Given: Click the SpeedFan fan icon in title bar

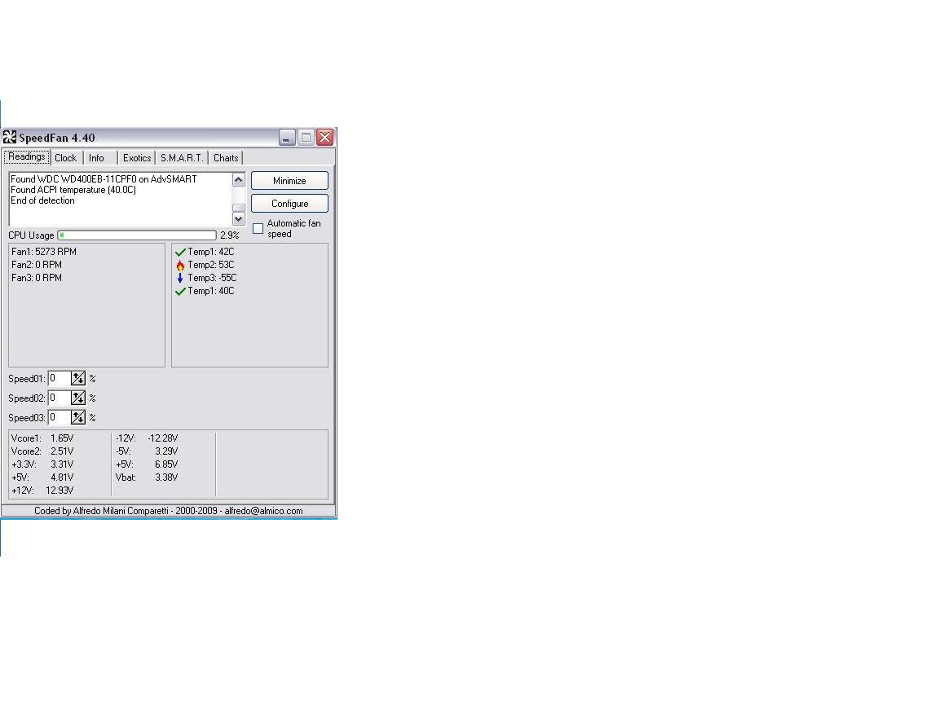Looking at the screenshot, I should (x=10, y=137).
